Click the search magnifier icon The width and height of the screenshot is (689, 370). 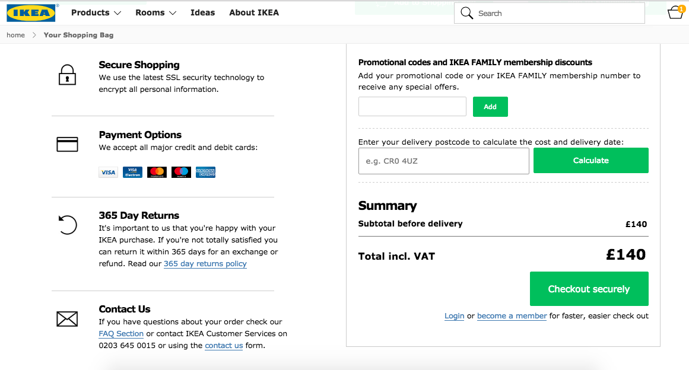[466, 13]
